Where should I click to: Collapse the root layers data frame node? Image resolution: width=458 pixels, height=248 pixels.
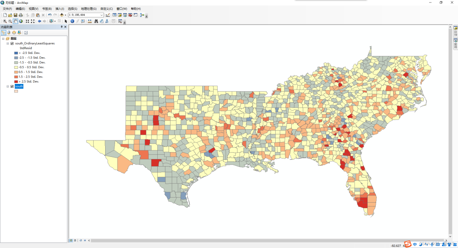[x=3, y=39]
